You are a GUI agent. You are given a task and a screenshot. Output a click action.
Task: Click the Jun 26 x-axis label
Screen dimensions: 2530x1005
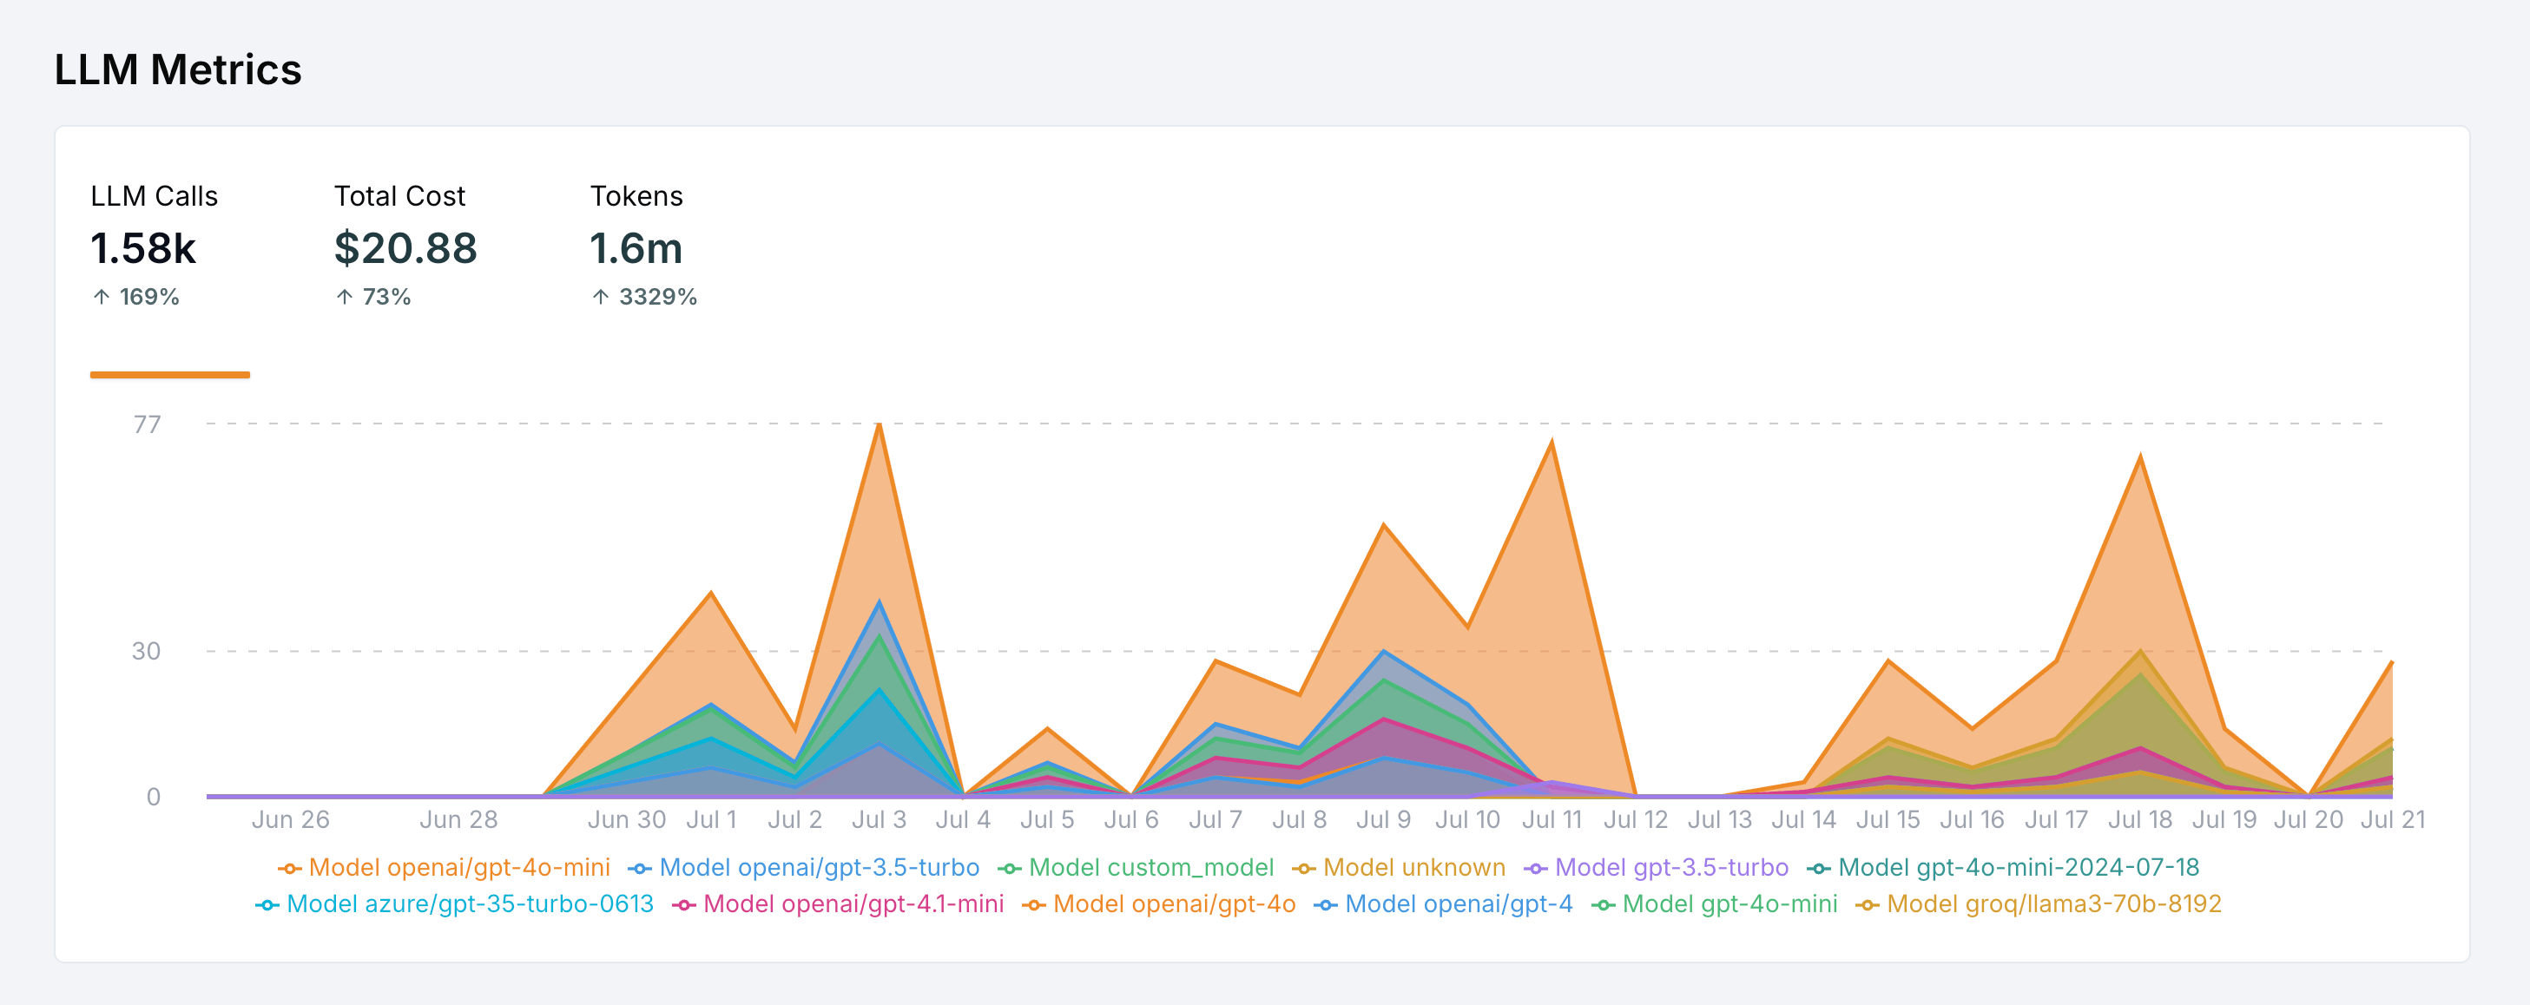click(291, 819)
